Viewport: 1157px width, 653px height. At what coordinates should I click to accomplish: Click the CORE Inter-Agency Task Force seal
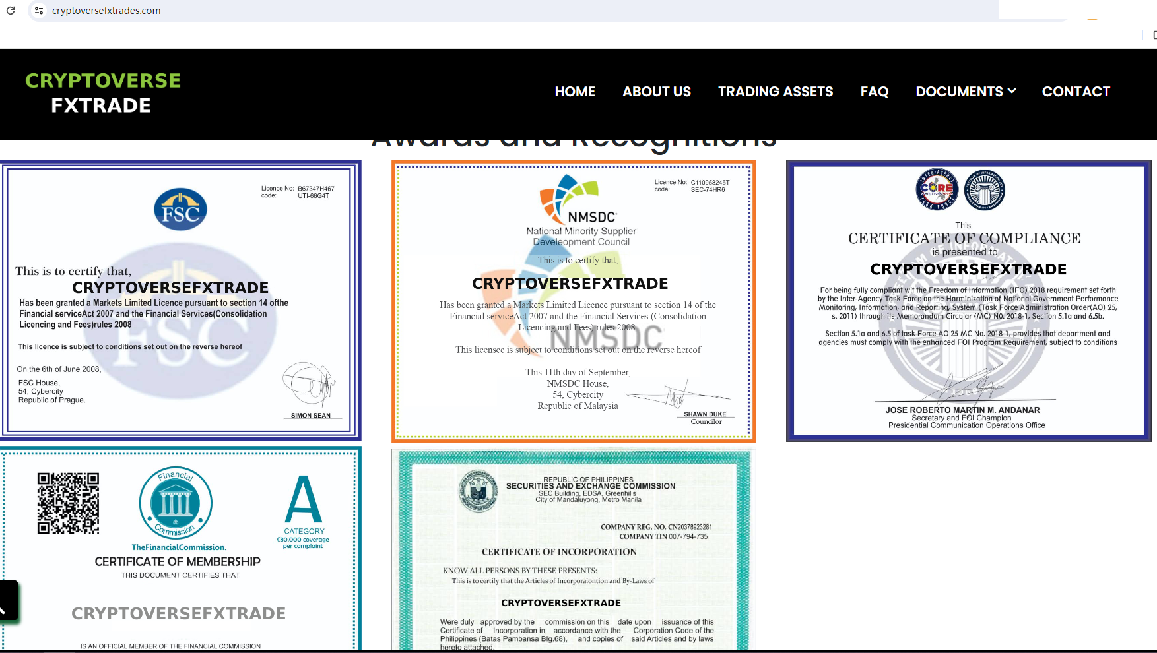[x=937, y=189]
